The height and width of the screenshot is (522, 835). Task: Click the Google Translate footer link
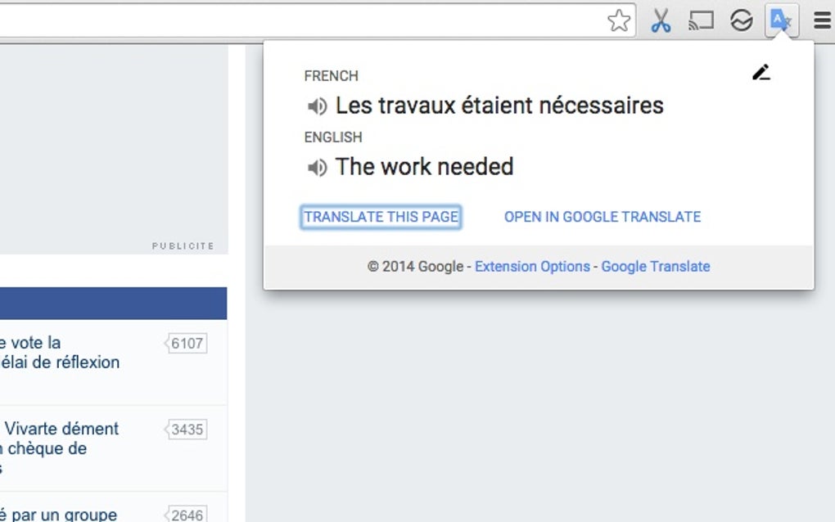(656, 267)
